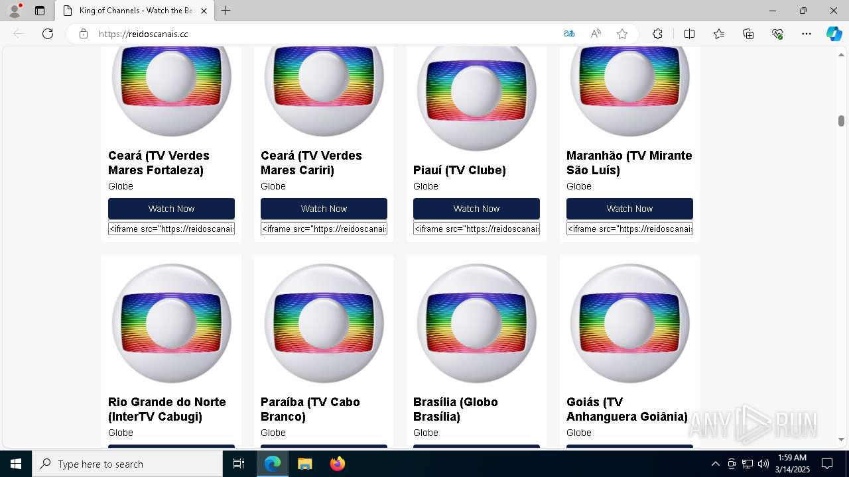Open the Windows Start menu
Viewport: 849px width, 477px height.
pos(16,464)
